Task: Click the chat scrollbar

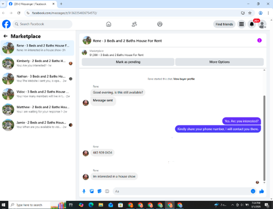Action: [264, 138]
